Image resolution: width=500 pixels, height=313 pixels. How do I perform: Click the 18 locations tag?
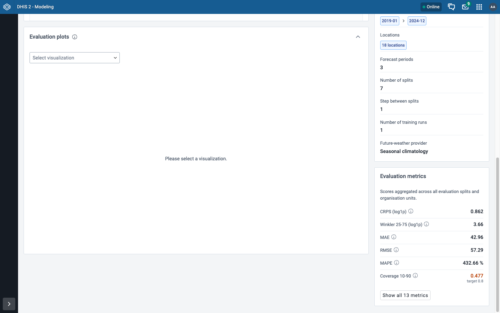[393, 45]
